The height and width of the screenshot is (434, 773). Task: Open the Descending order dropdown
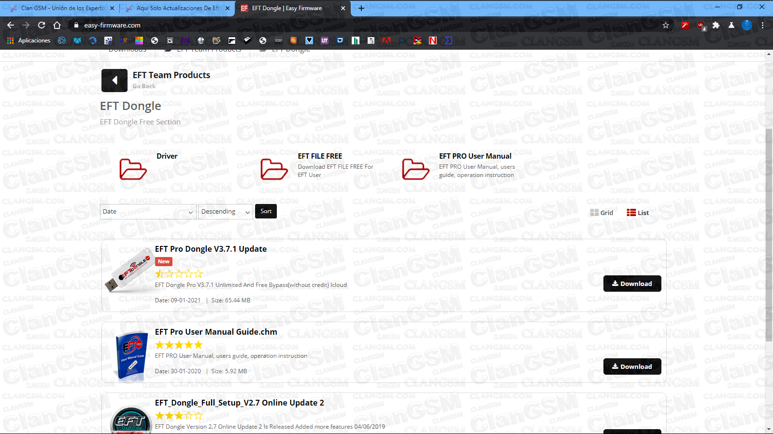226,212
